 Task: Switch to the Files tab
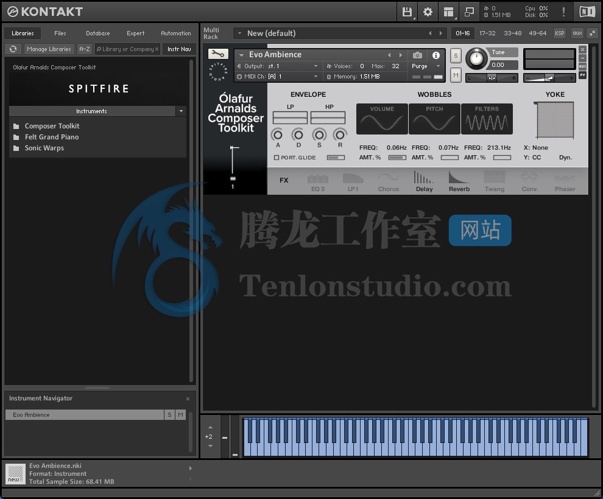point(60,33)
